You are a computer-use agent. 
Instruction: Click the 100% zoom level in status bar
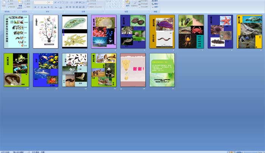click(x=239, y=152)
